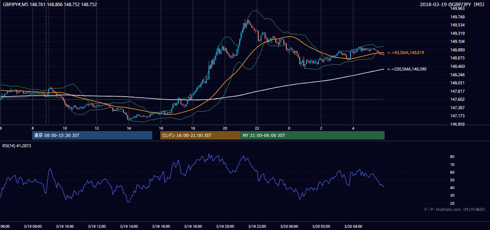Click hour label 22 under the price chart

click(257, 128)
